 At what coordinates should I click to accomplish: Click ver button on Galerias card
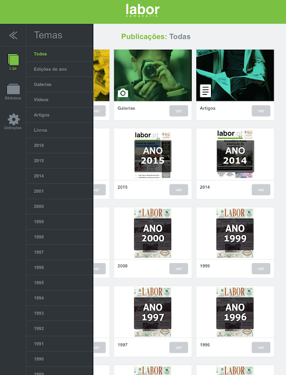coord(179,111)
